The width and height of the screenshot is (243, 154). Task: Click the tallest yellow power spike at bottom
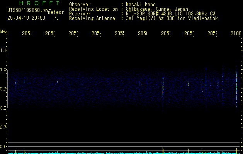[163, 151]
